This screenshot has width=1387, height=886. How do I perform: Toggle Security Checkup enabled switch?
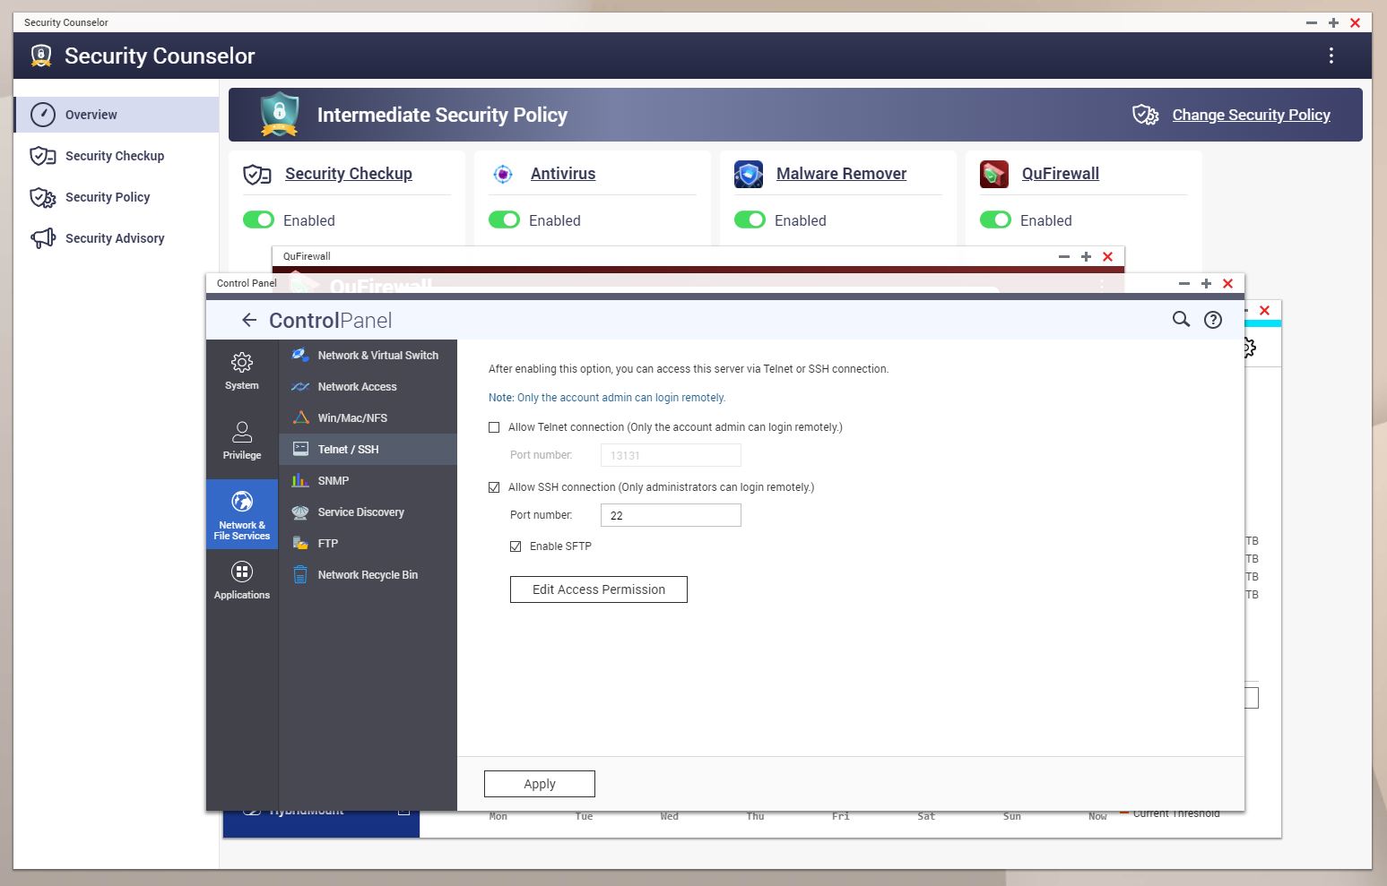click(x=258, y=220)
